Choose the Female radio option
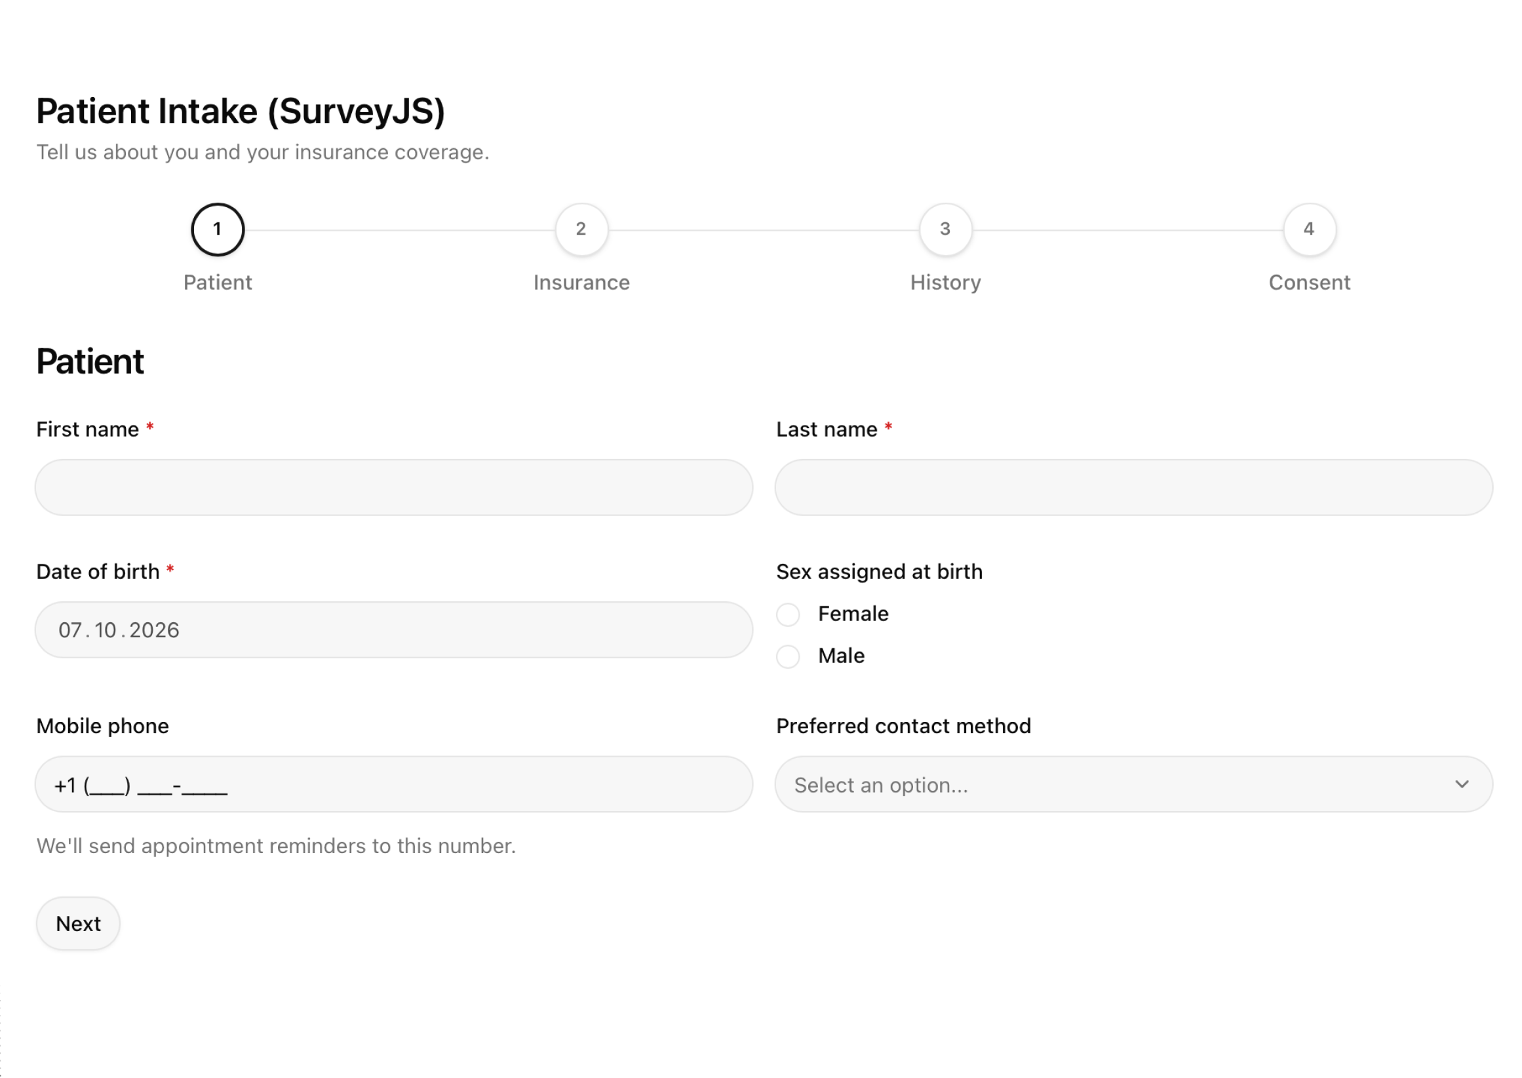This screenshot has width=1522, height=1078. click(787, 614)
